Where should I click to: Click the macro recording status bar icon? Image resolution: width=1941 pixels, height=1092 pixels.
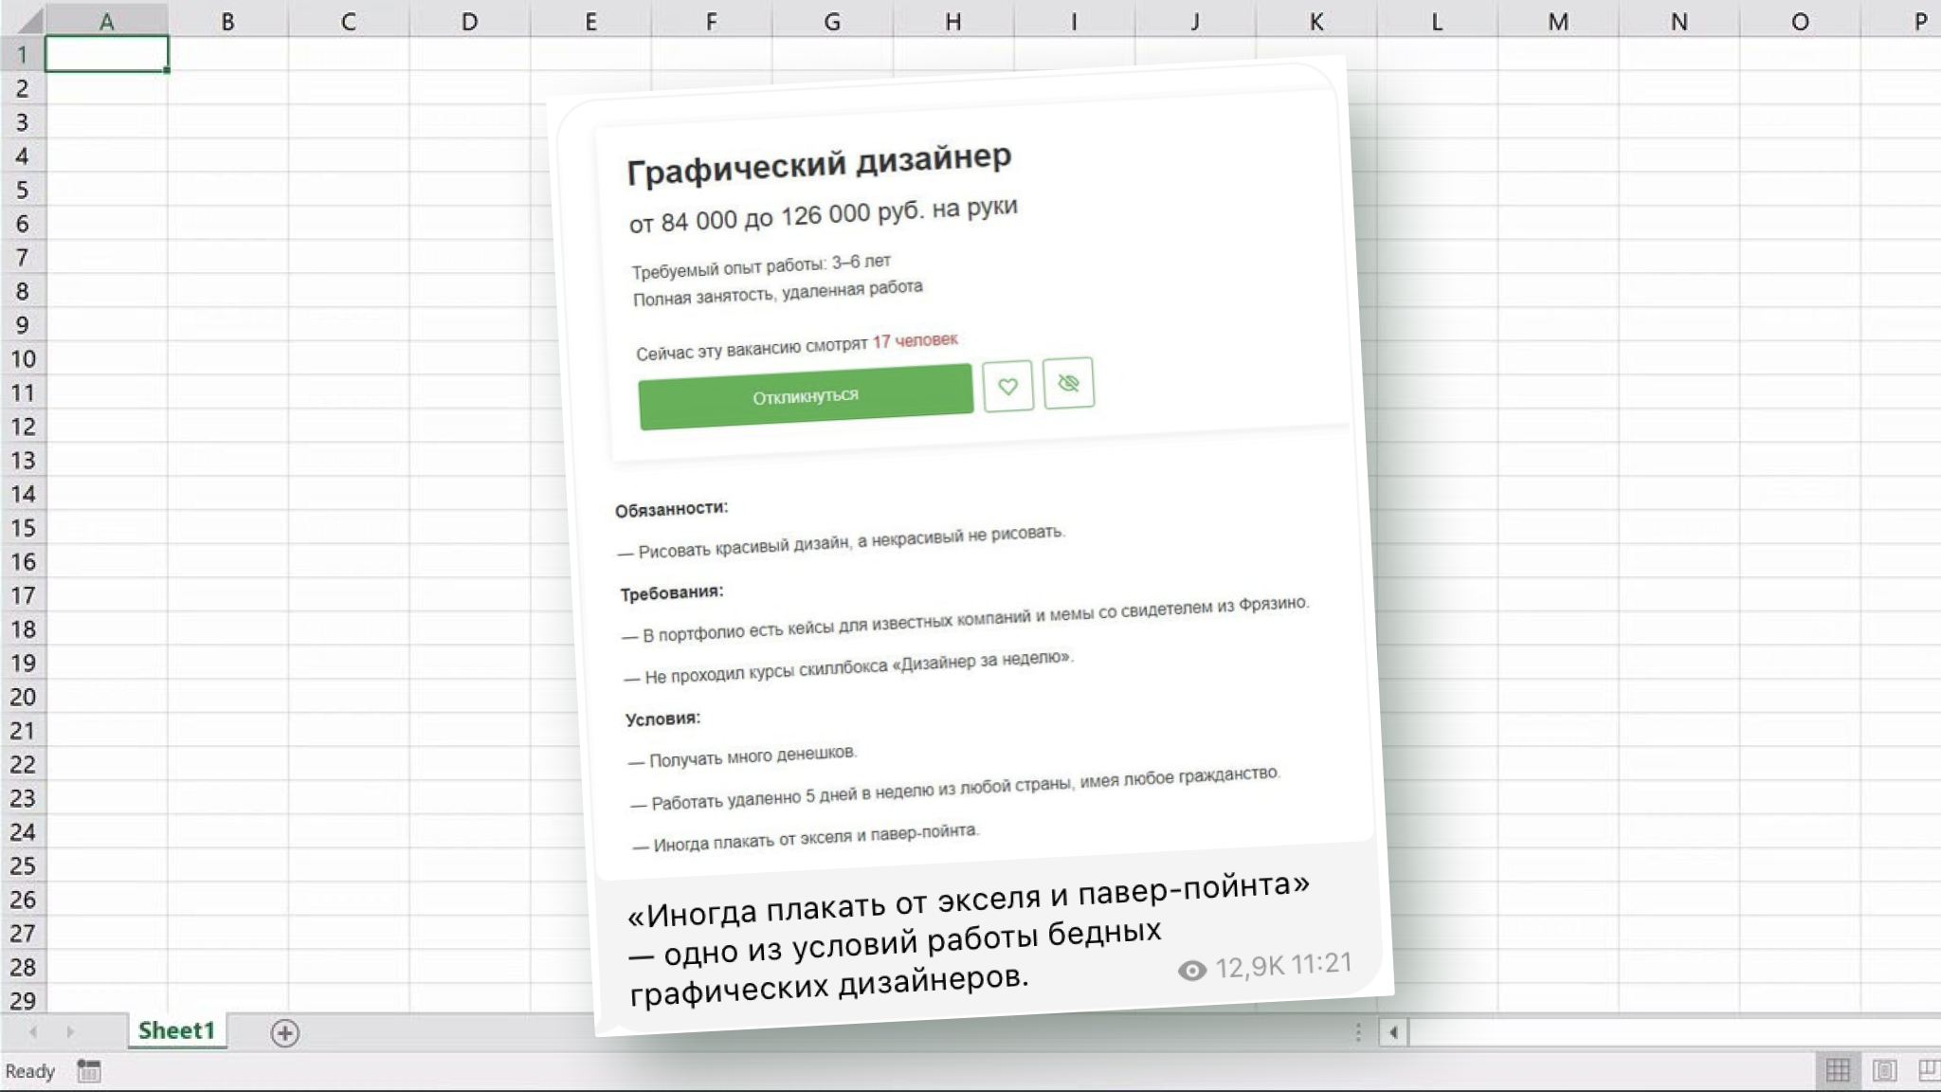(89, 1071)
